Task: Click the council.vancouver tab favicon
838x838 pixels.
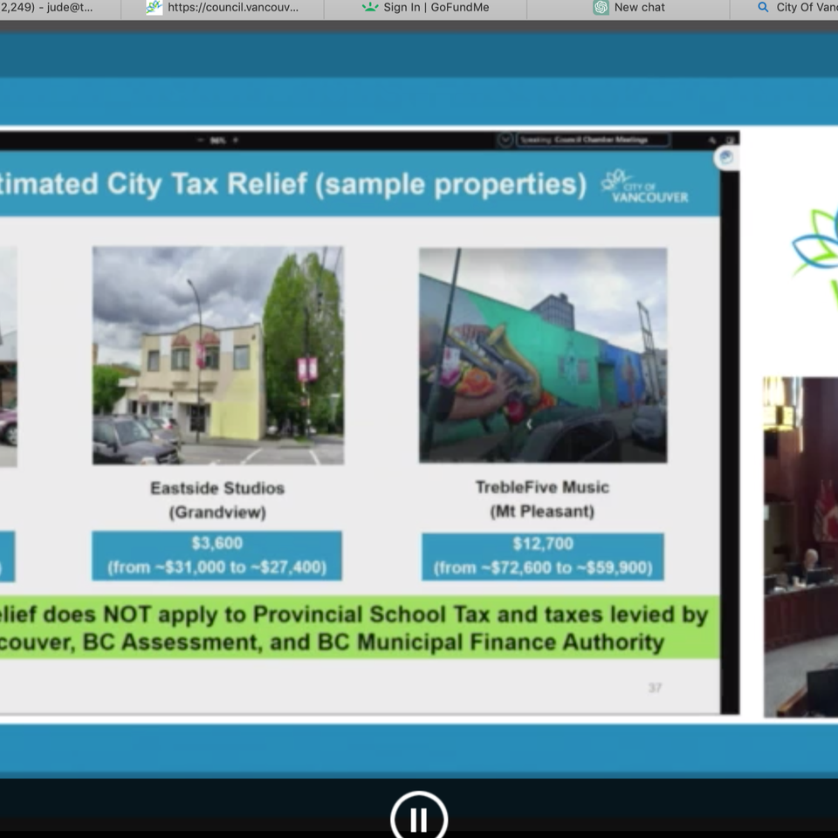Action: point(154,8)
